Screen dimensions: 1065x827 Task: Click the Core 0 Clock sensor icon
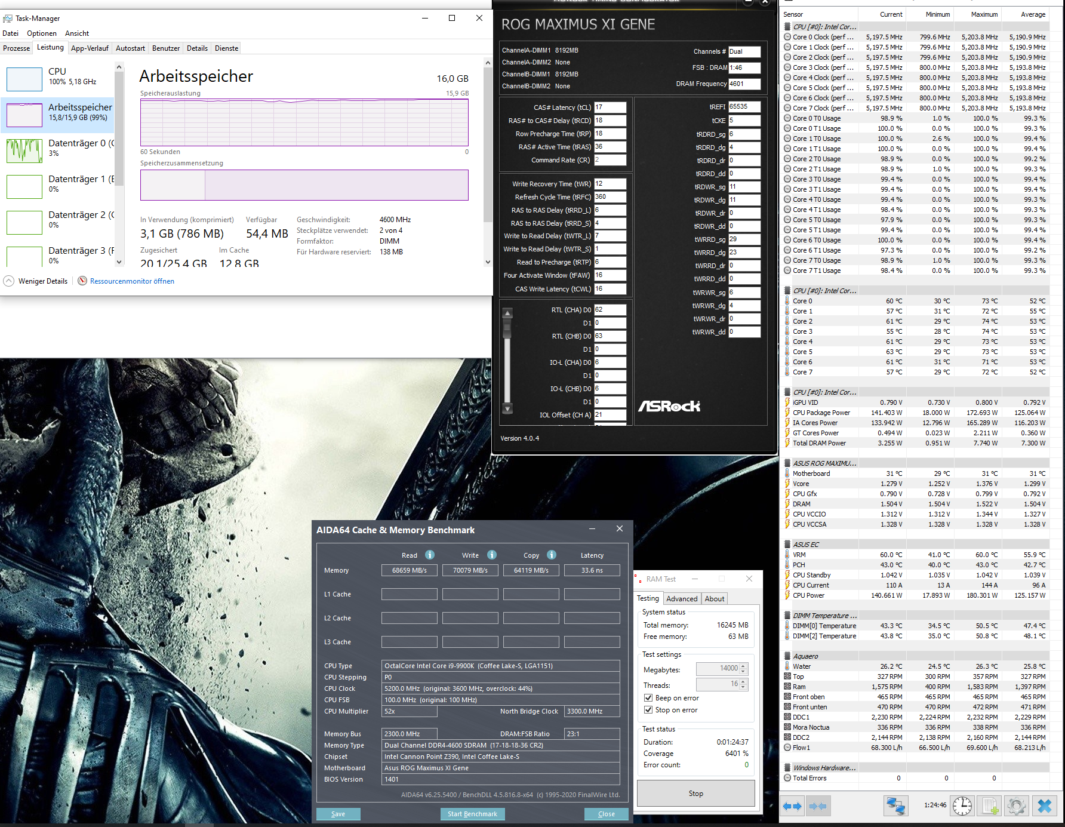coord(787,37)
